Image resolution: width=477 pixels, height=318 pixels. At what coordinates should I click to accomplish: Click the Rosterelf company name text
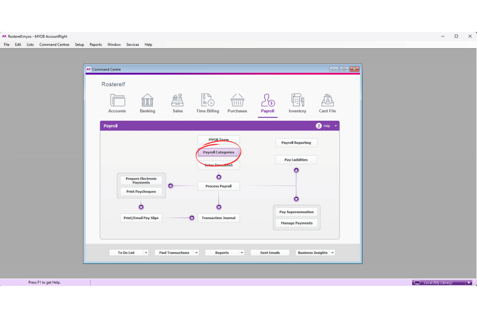click(x=113, y=84)
